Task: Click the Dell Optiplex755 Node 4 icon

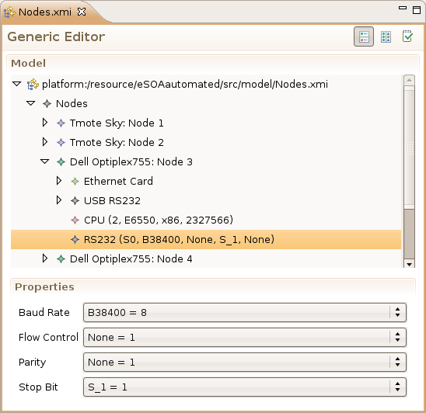Action: (x=61, y=259)
